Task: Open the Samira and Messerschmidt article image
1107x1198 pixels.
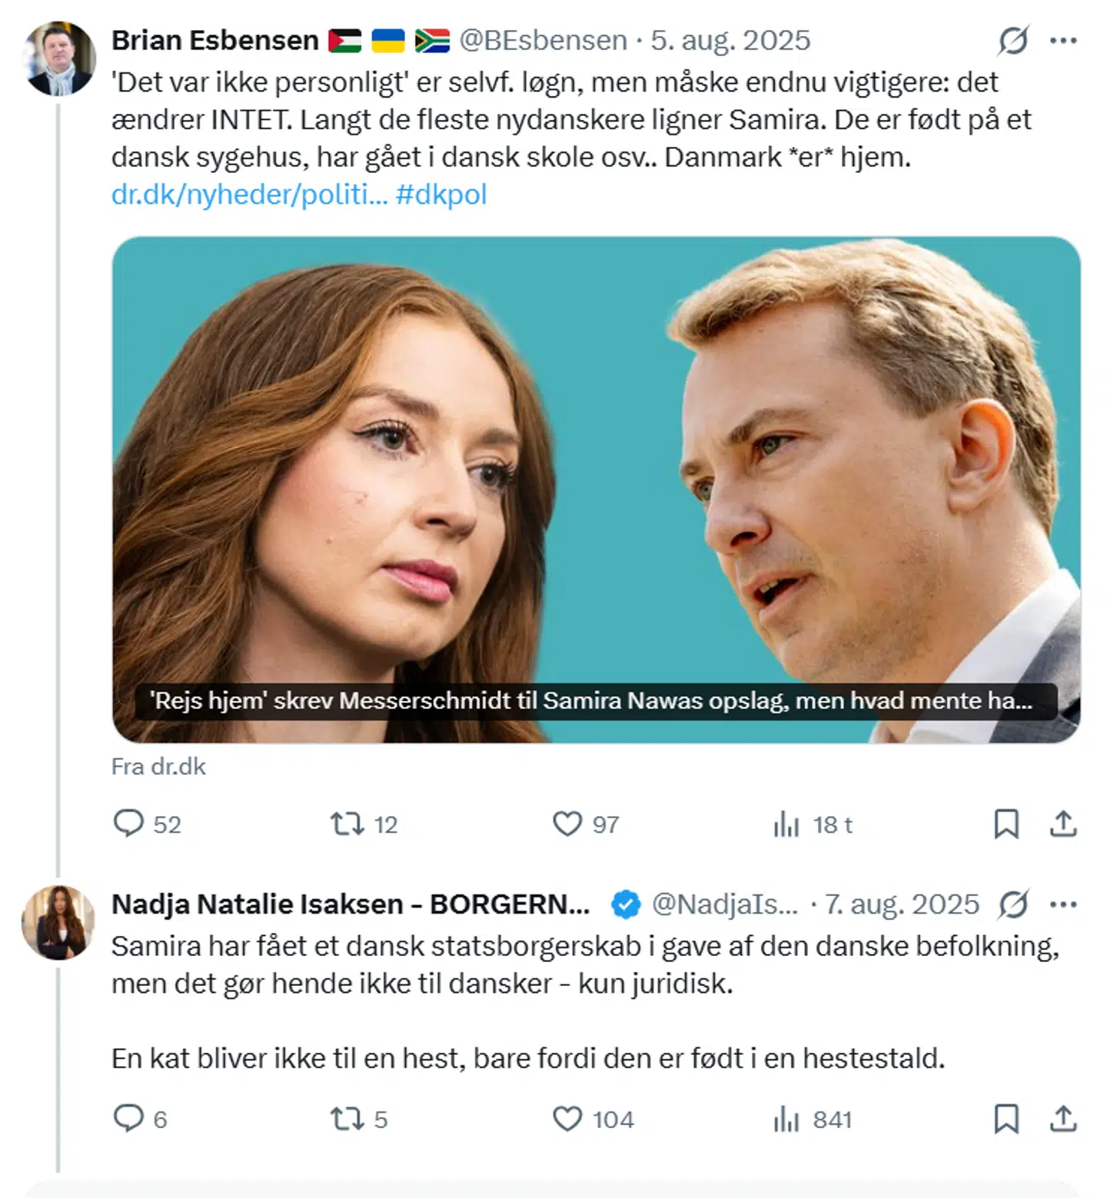Action: click(584, 484)
